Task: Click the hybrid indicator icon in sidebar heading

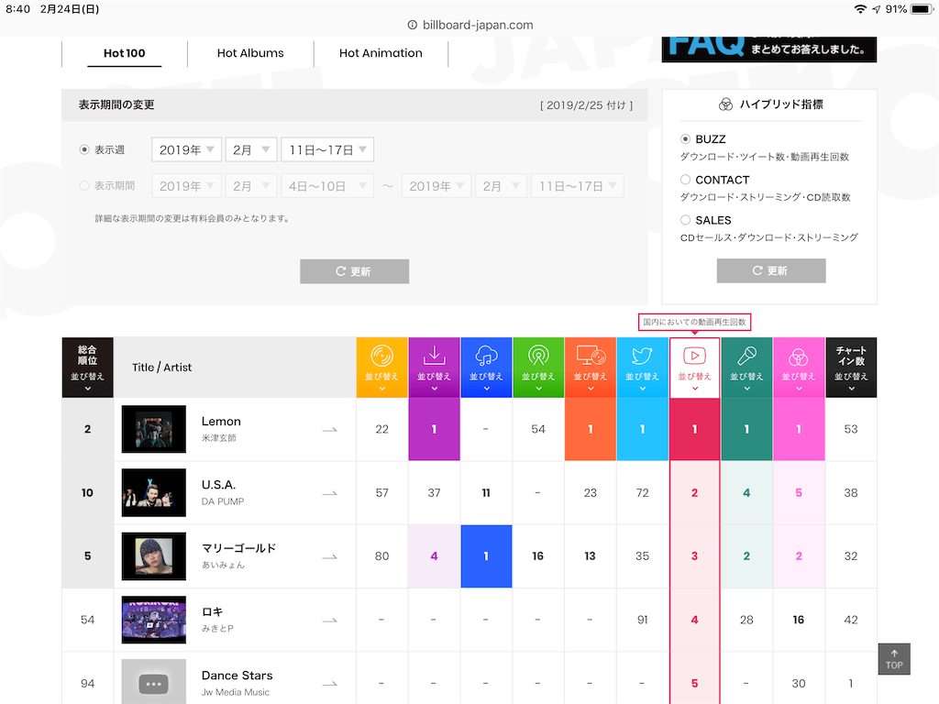Action: (725, 104)
